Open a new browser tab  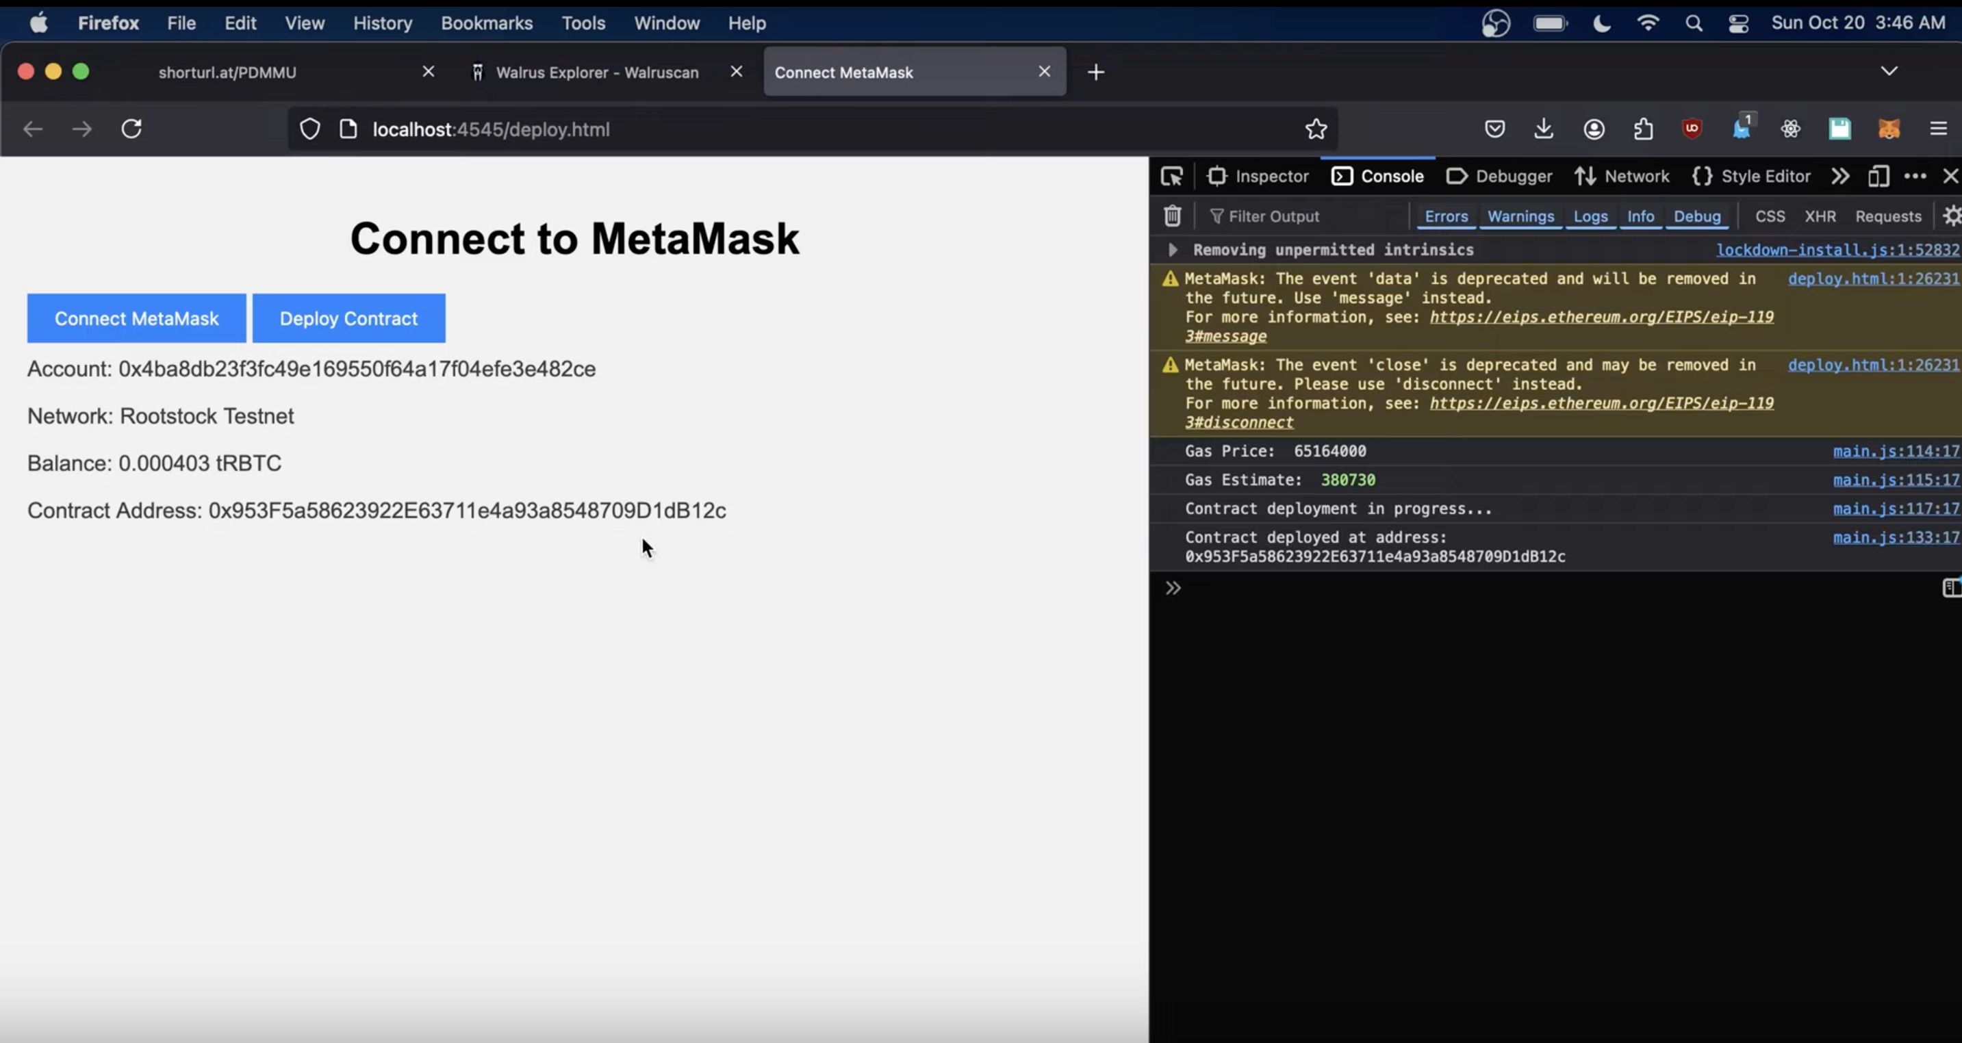pyautogui.click(x=1095, y=73)
